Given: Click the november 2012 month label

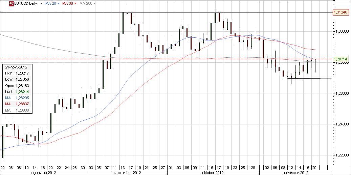Looking at the screenshot, I should [x=296, y=173].
